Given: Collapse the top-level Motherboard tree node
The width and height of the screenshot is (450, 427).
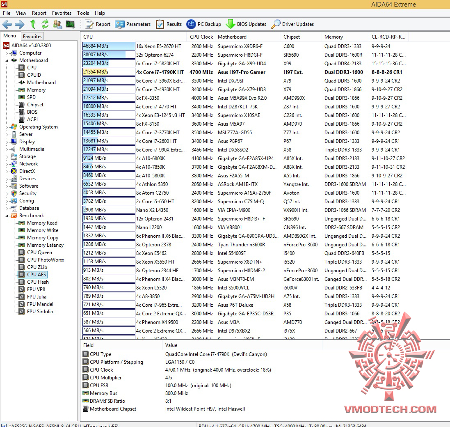Looking at the screenshot, I should [7, 61].
